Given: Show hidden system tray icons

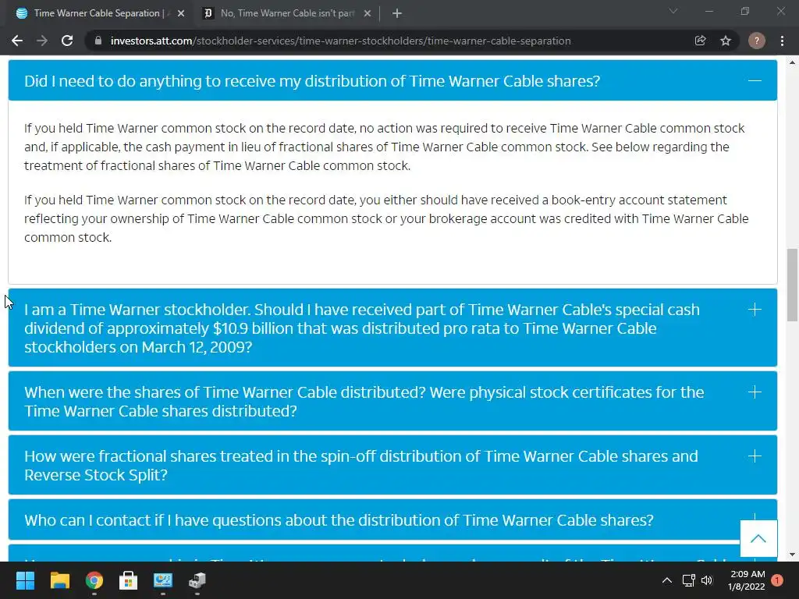Looking at the screenshot, I should pyautogui.click(x=666, y=580).
